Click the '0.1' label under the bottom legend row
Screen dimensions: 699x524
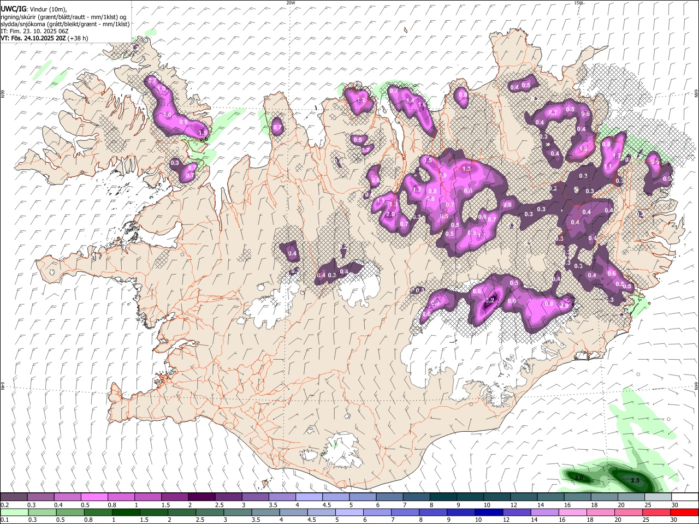pos(4,520)
